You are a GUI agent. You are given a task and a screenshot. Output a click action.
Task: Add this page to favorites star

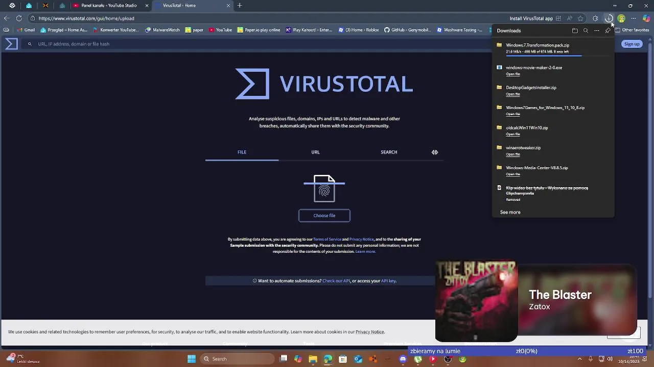click(580, 18)
